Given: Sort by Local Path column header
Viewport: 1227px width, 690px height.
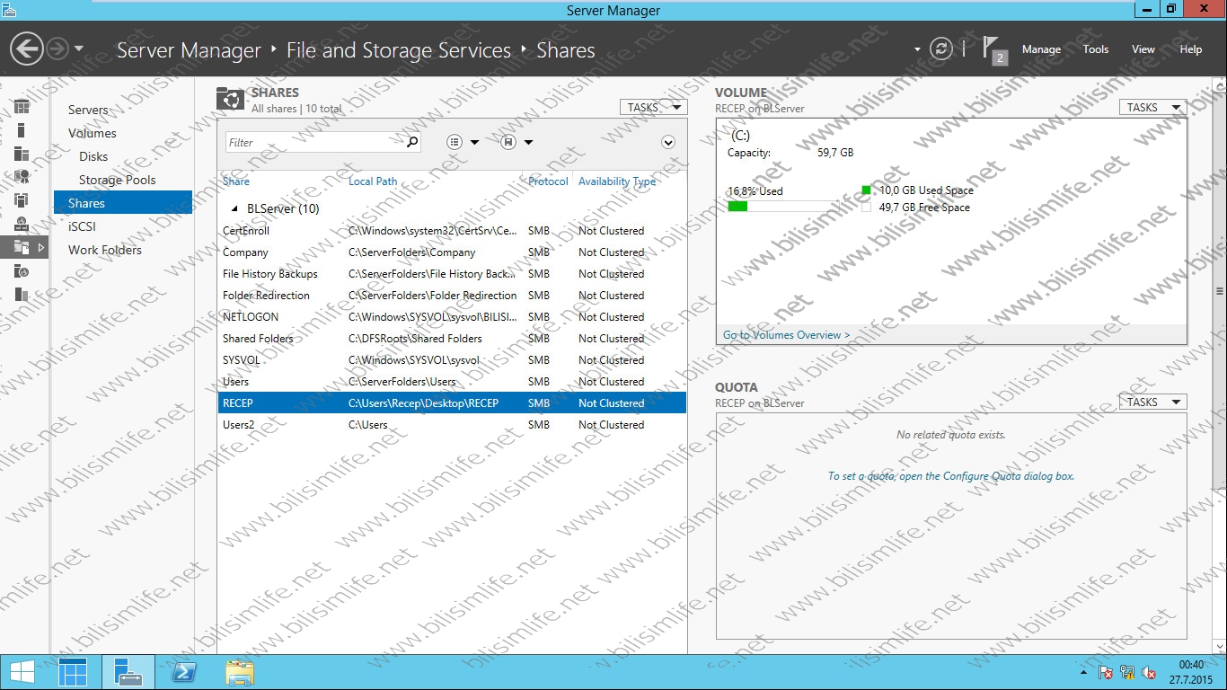Looking at the screenshot, I should pyautogui.click(x=373, y=181).
